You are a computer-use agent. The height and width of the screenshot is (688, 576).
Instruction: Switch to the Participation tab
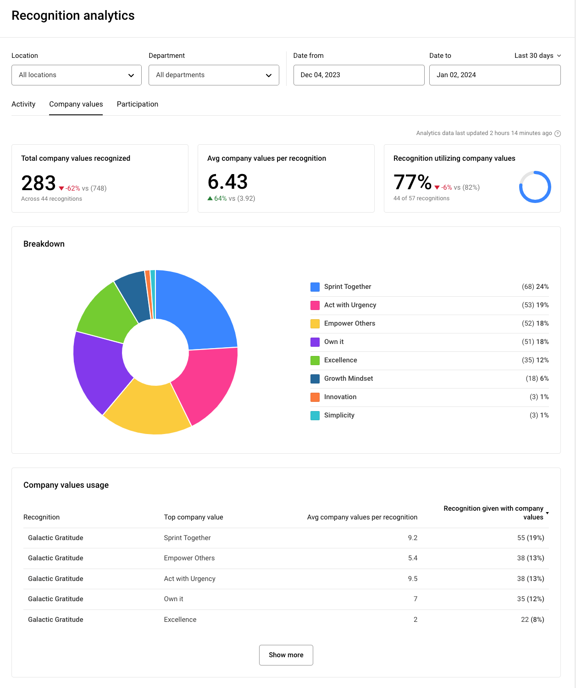137,104
